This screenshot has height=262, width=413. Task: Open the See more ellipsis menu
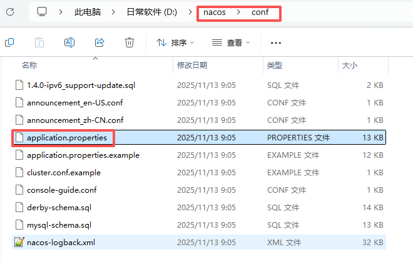coord(276,43)
